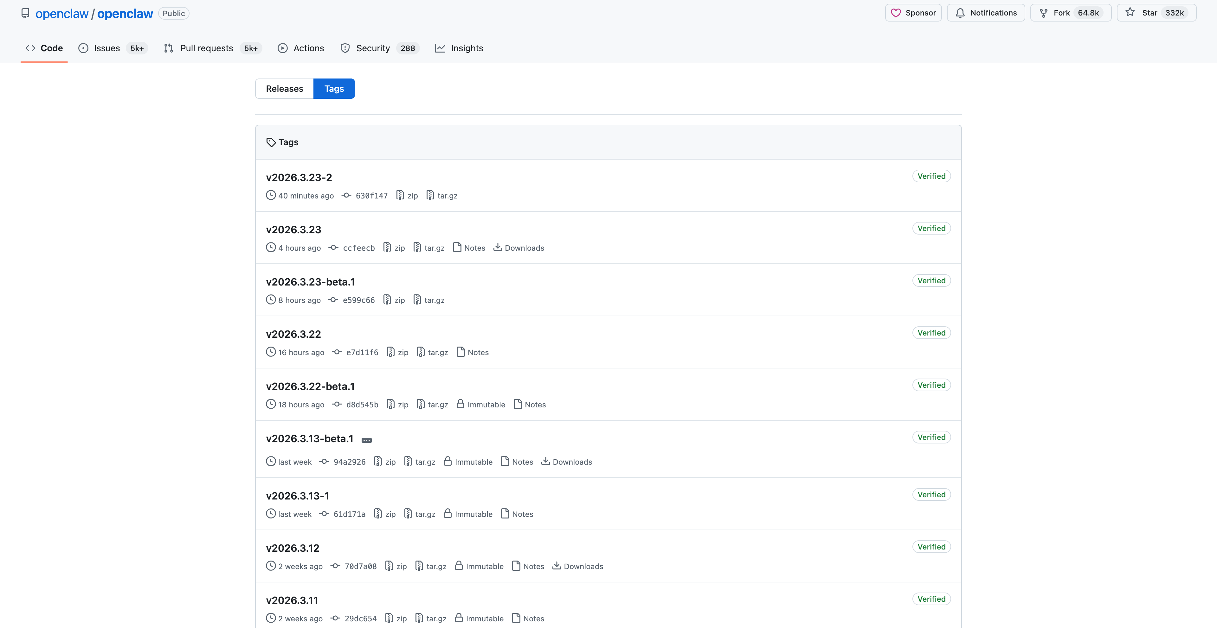Expand the v2026.3.13-beta.1 ellipsis details
This screenshot has height=628, width=1217.
pos(366,440)
